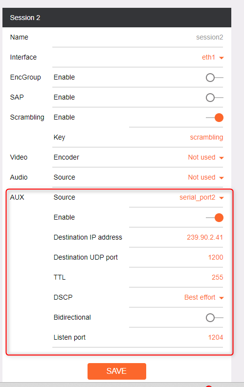Toggle the EncGroup Enable switch

tap(214, 78)
